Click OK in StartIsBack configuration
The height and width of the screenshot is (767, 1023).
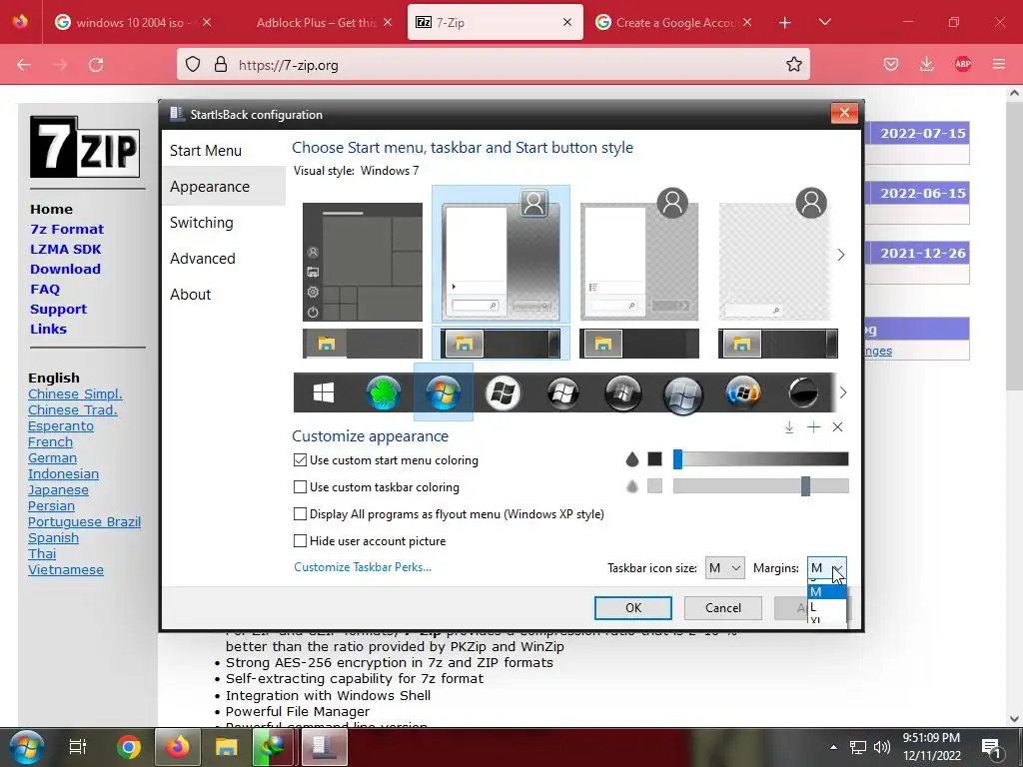[x=632, y=608]
